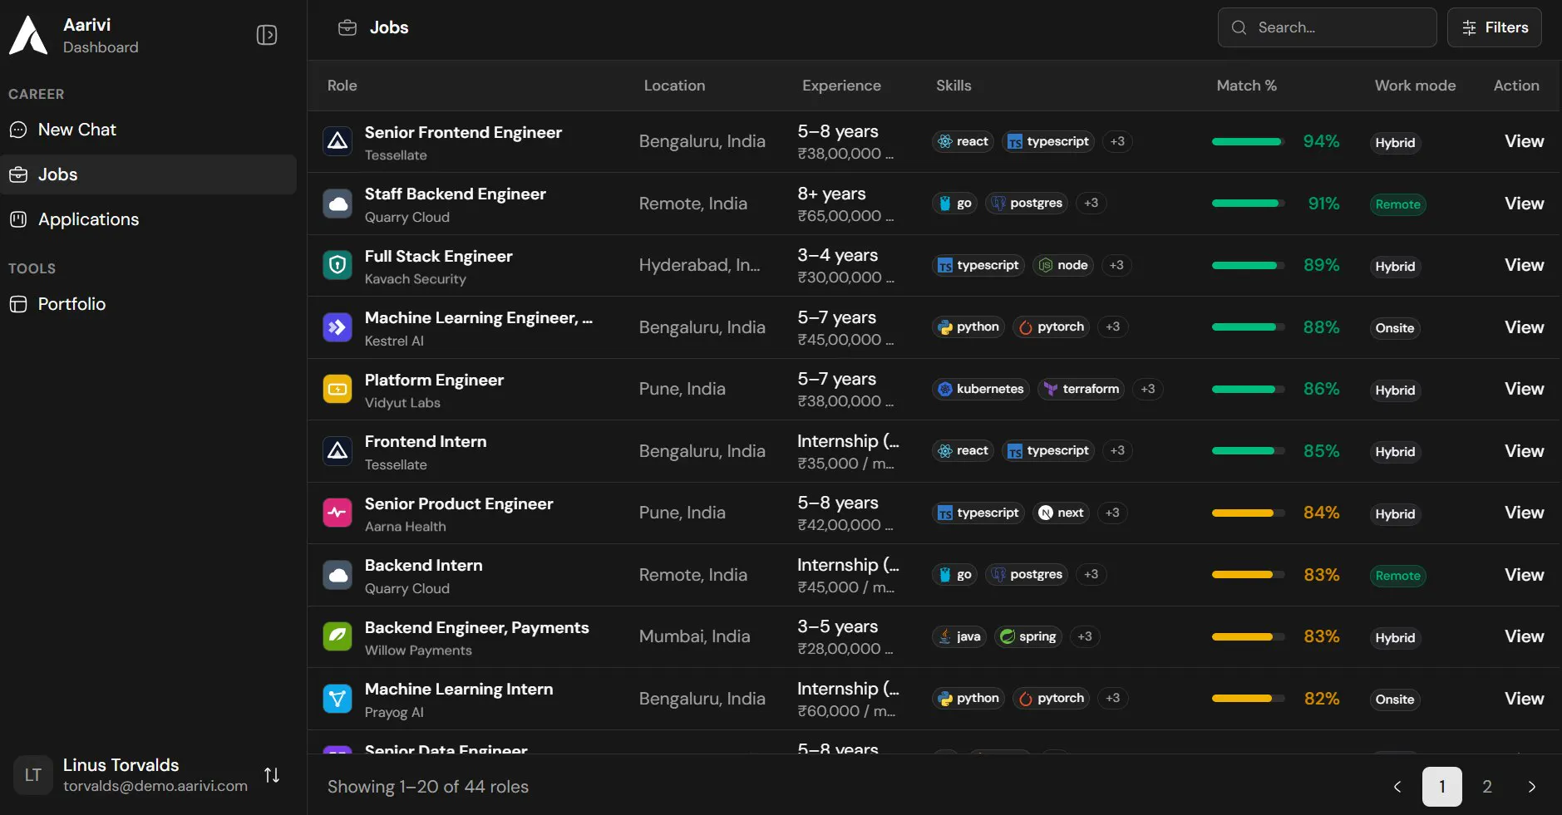The height and width of the screenshot is (815, 1562).
Task: Click the Jobs briefcase icon in header
Action: click(x=347, y=27)
